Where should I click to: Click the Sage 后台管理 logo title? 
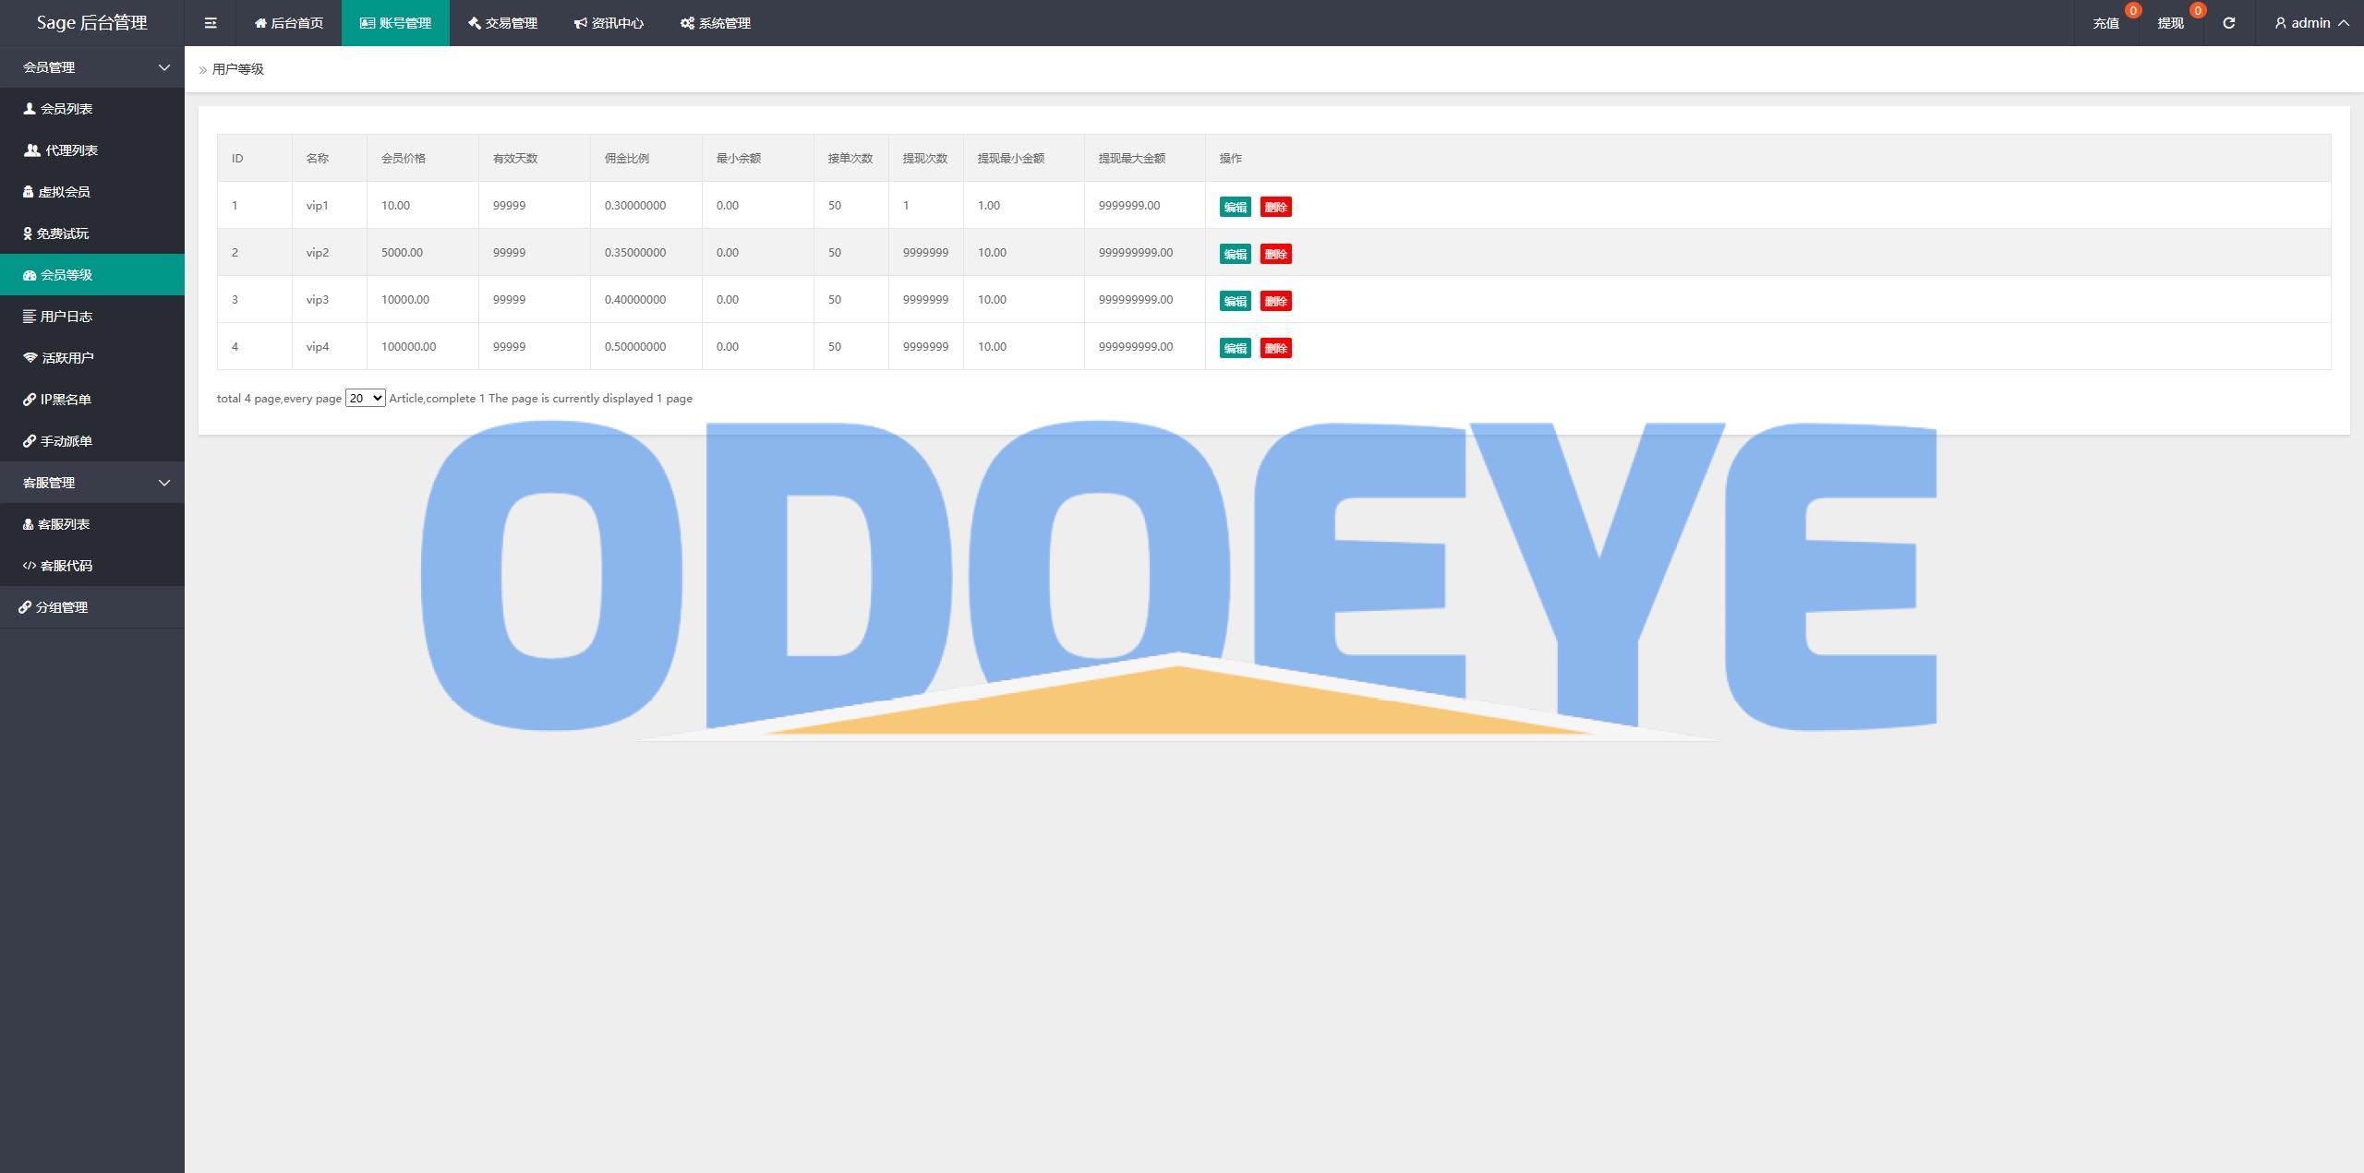click(x=92, y=23)
